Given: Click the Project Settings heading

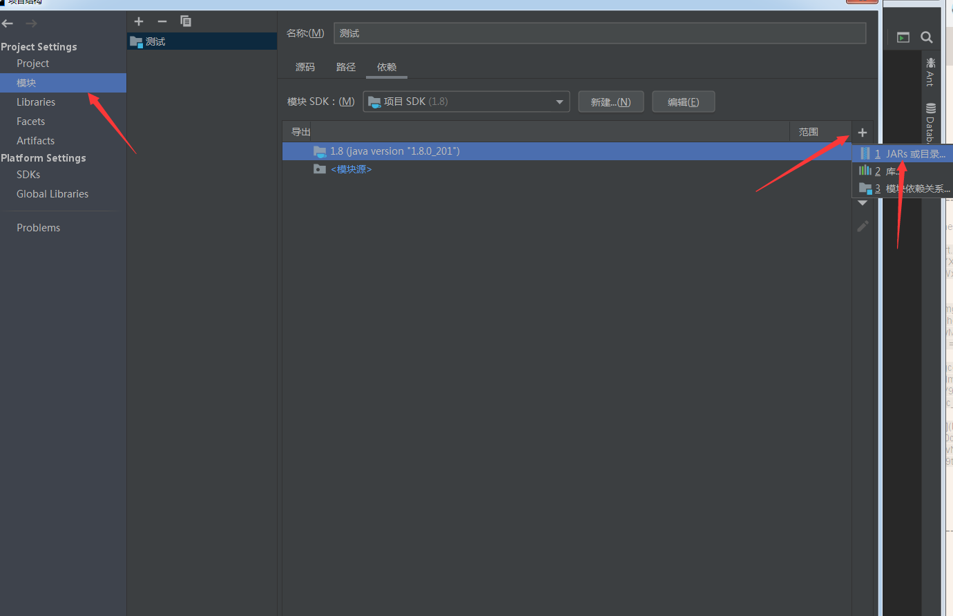Looking at the screenshot, I should pos(39,47).
